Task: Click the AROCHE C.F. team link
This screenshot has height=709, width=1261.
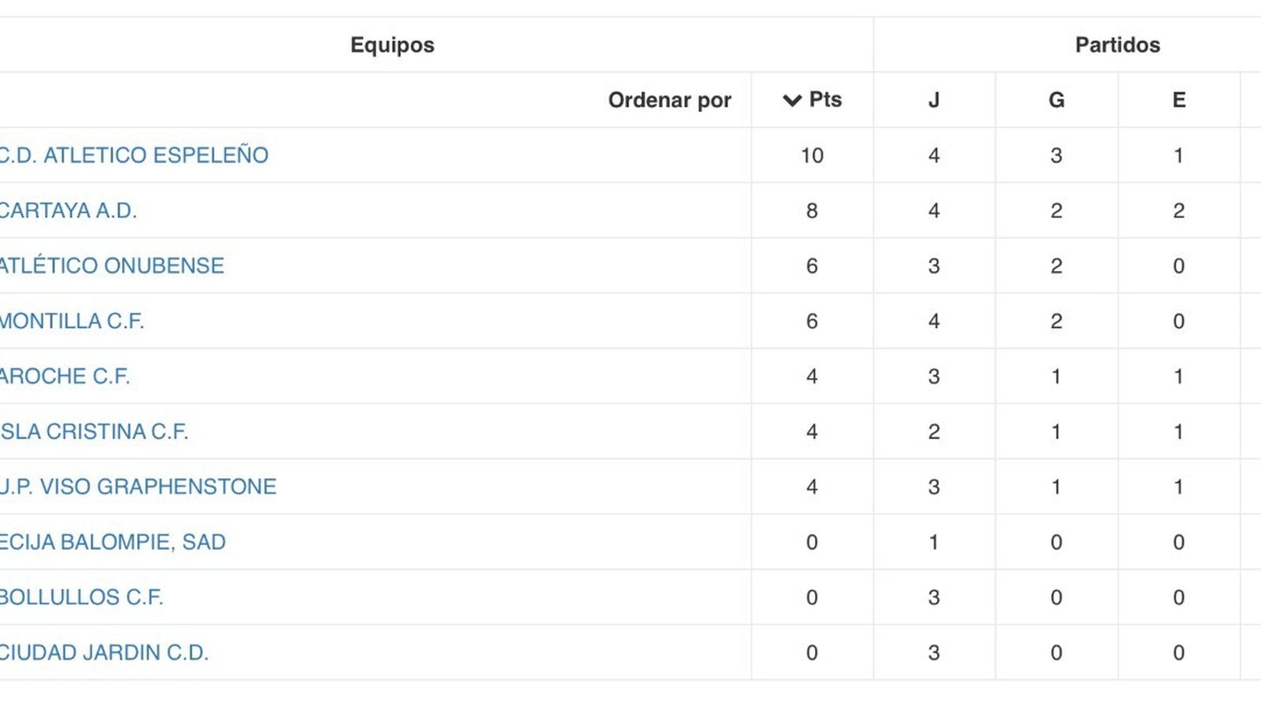Action: (63, 376)
